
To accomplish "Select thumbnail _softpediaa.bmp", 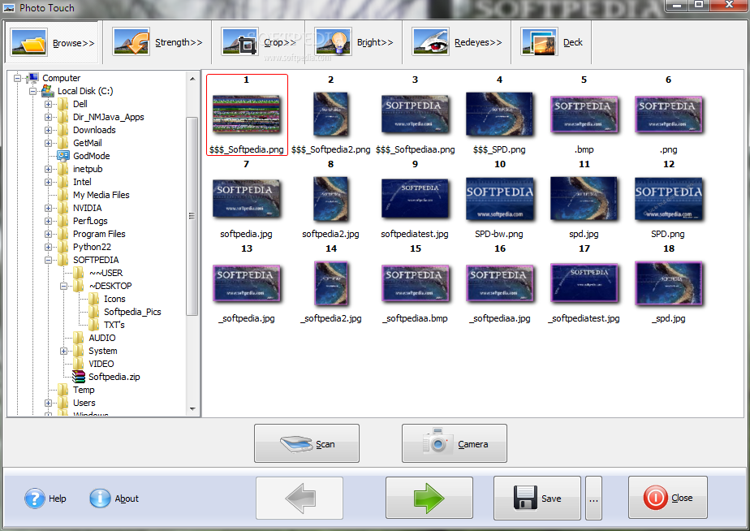I will (415, 283).
